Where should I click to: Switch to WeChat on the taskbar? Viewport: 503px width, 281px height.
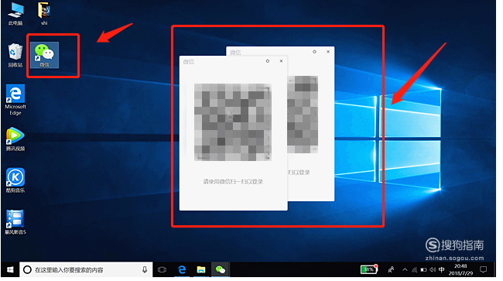[x=221, y=269]
